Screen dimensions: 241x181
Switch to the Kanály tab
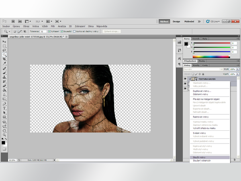click(196, 65)
